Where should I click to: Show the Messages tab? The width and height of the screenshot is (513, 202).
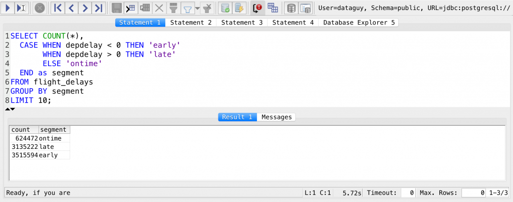[x=277, y=117]
